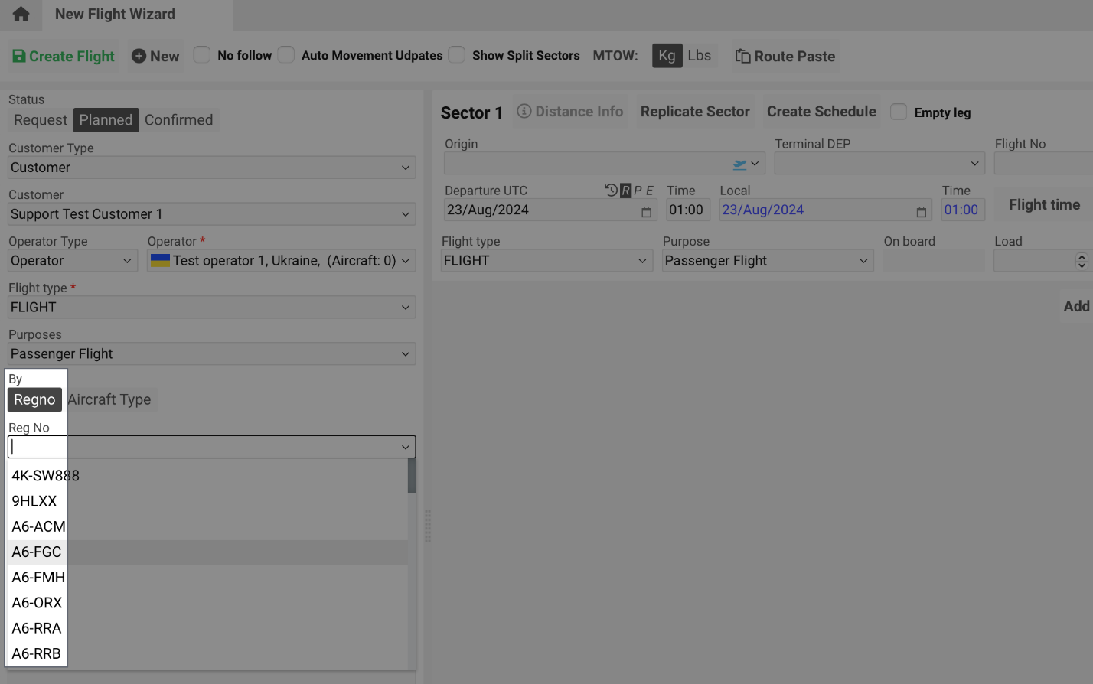Click the home icon in the top-left corner
The width and height of the screenshot is (1093, 684).
click(x=20, y=14)
